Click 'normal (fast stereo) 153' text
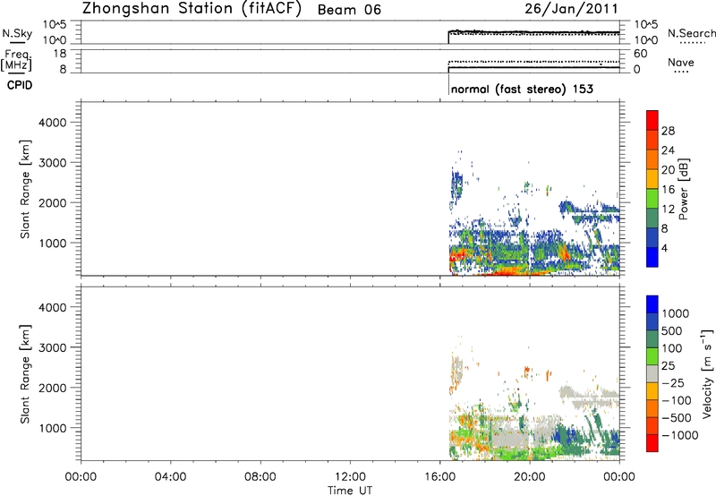The image size is (716, 496). [522, 89]
